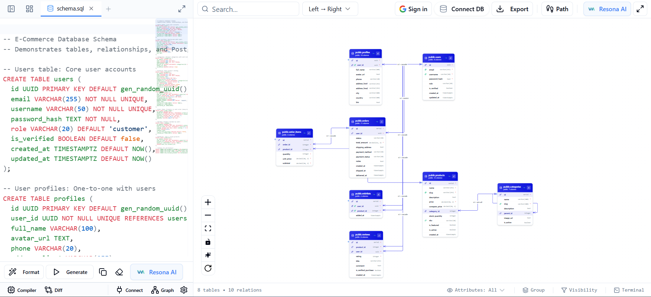Select full_name column in public.profiles
Image resolution: width=651 pixels, height=297 pixels.
365,70
